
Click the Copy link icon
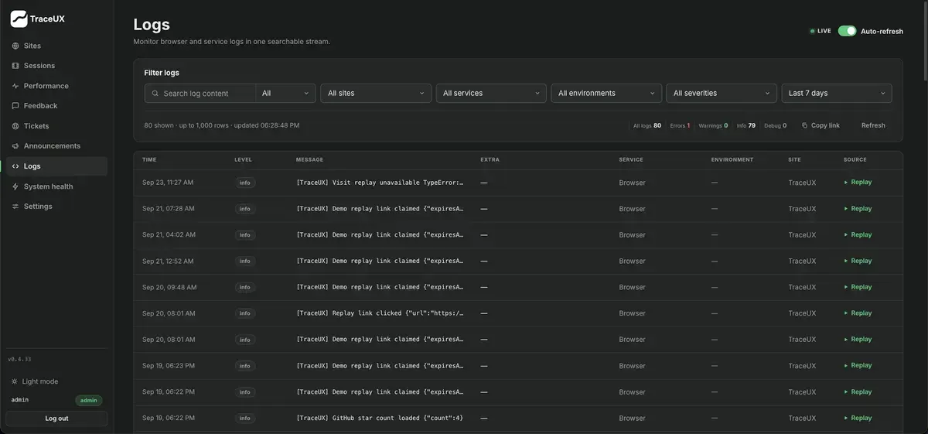(x=805, y=125)
